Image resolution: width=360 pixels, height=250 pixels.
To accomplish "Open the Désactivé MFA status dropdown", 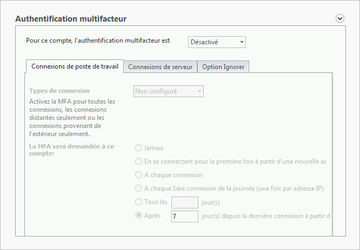I will pyautogui.click(x=217, y=42).
